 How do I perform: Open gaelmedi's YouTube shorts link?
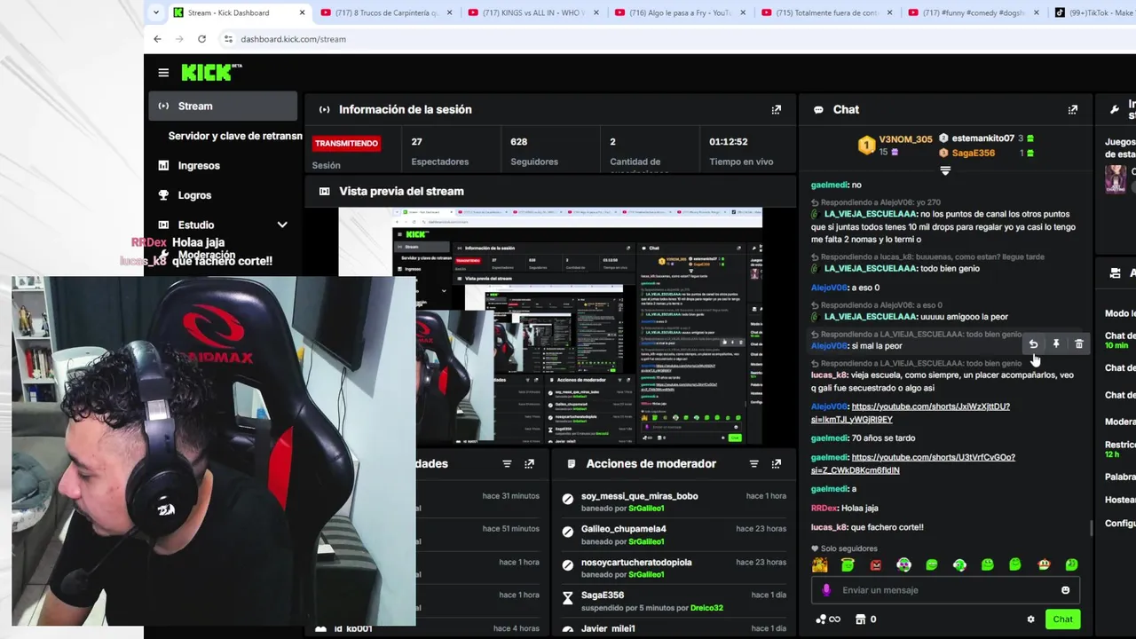(x=913, y=463)
